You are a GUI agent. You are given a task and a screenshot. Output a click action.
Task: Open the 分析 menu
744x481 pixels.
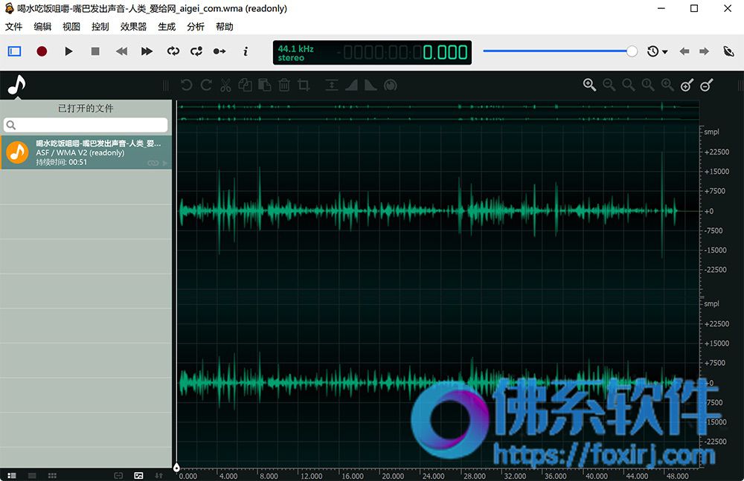point(196,27)
